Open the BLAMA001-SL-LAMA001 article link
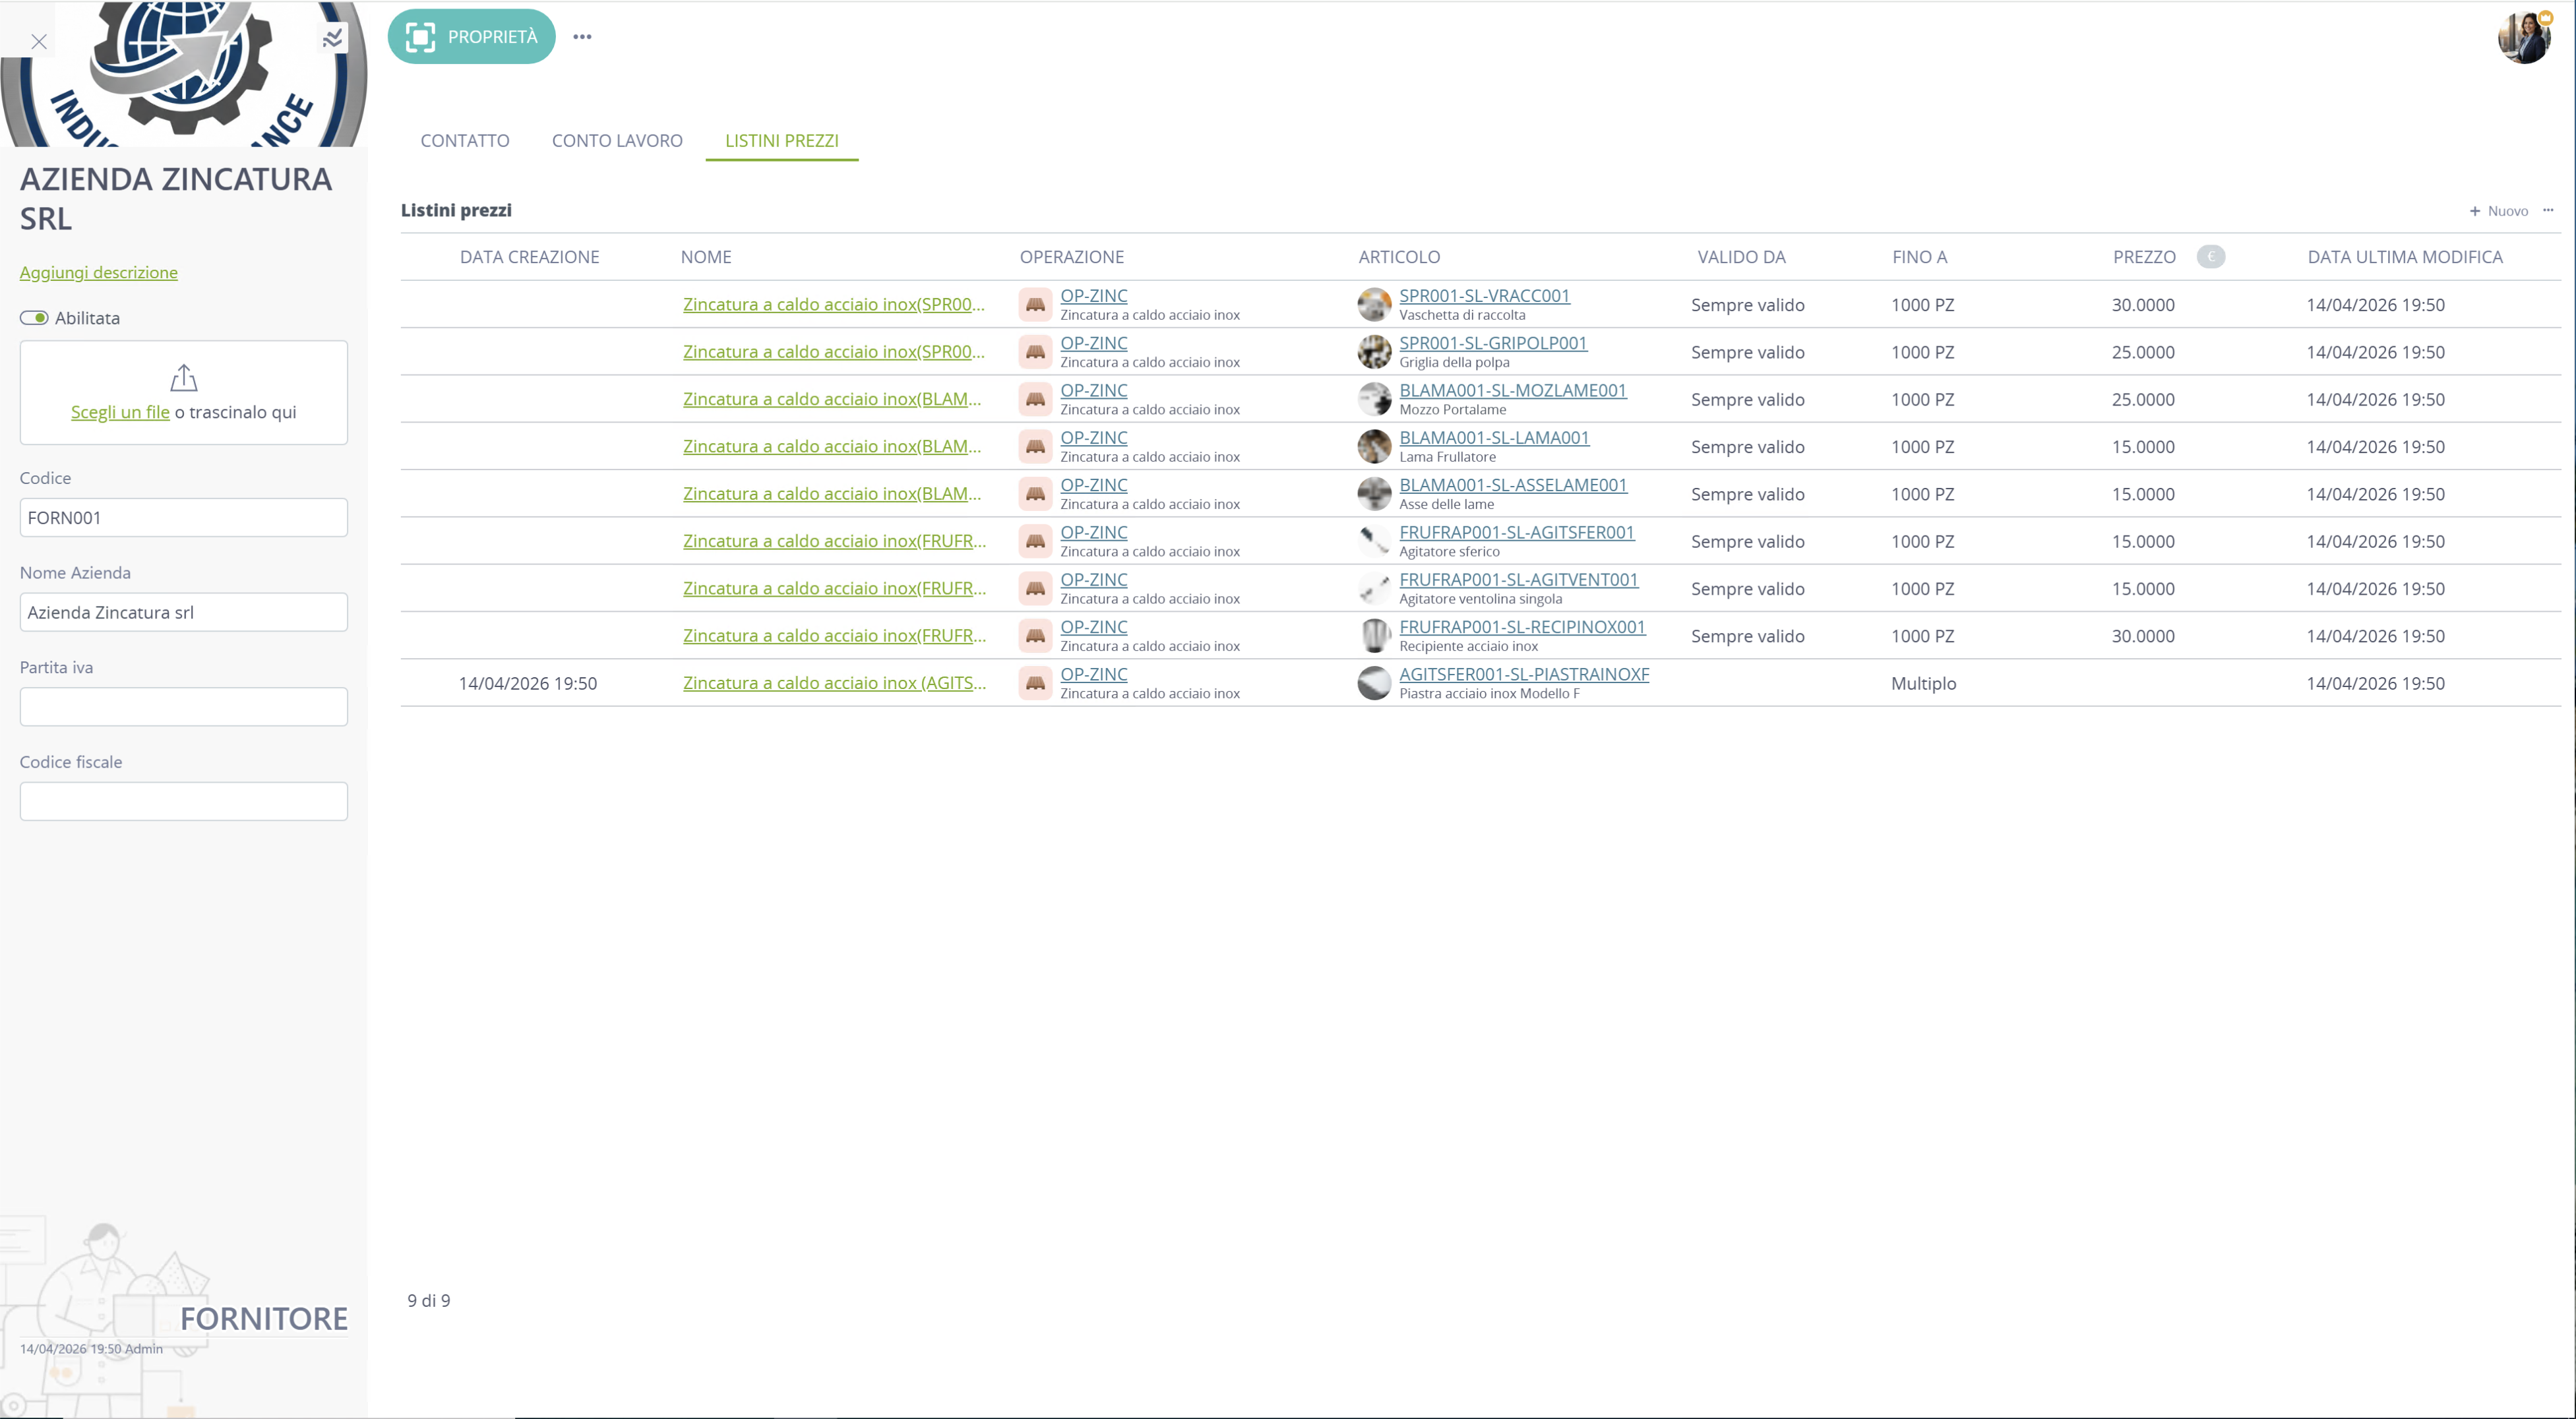Image resolution: width=2576 pixels, height=1419 pixels. point(1494,437)
